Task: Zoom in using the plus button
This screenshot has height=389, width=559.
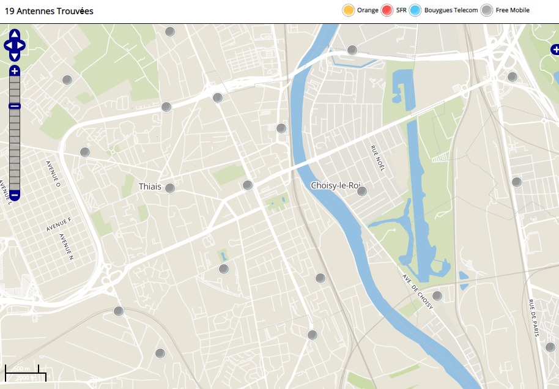Action: coord(15,71)
